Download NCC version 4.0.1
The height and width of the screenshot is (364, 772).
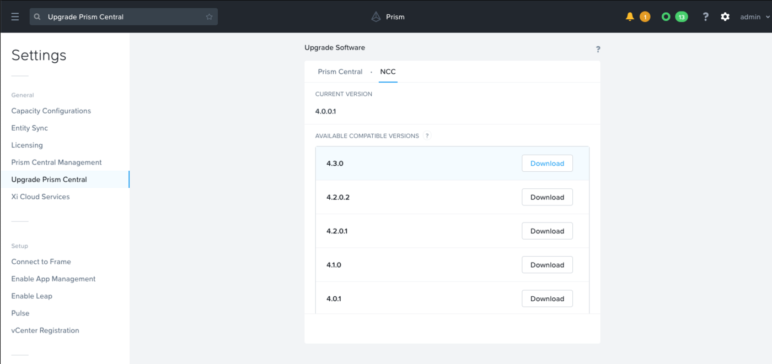(x=547, y=298)
